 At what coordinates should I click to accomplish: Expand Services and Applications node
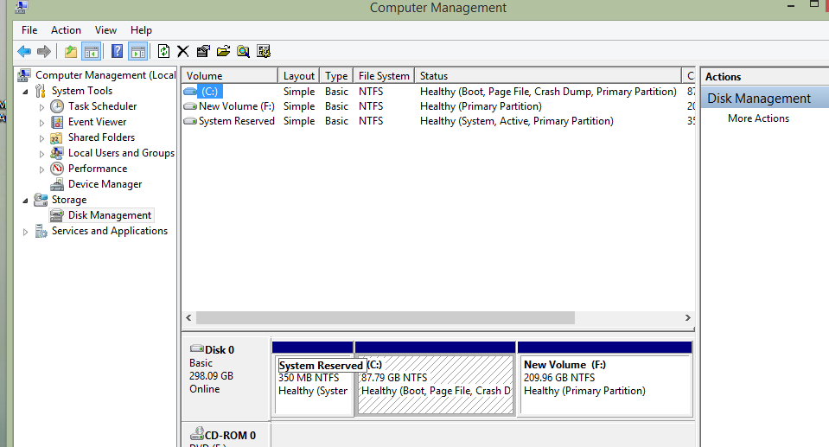[x=25, y=232]
